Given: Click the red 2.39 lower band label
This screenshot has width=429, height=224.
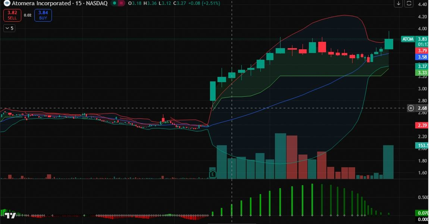Looking at the screenshot, I should [x=422, y=125].
